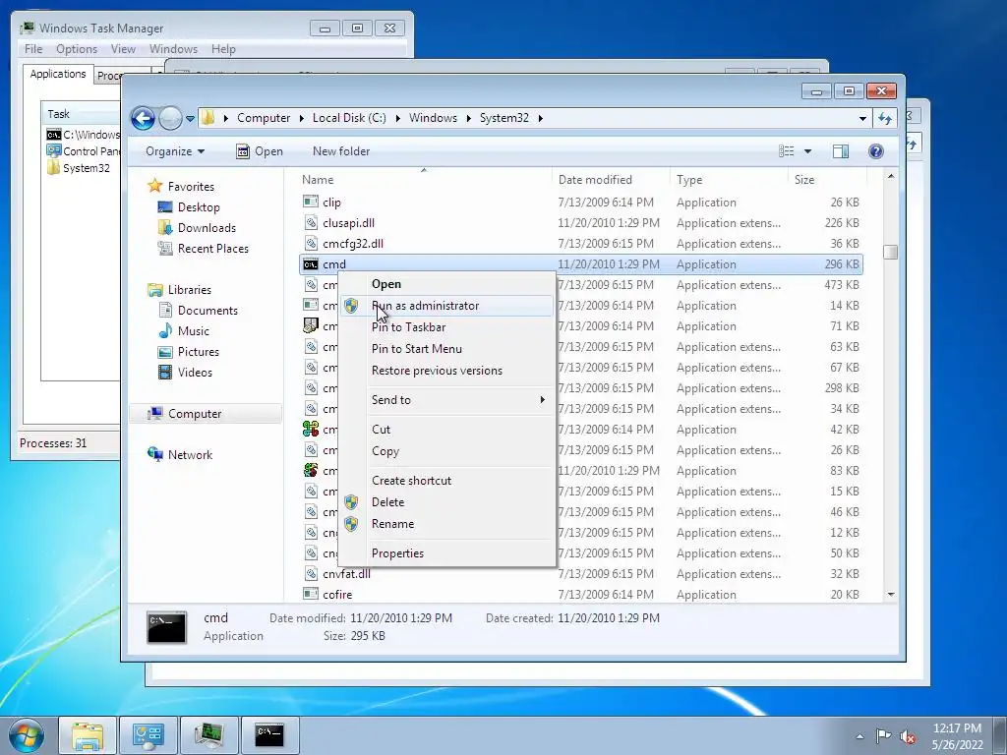Screen dimensions: 1007x755
Task: Click the Forward navigation arrow in Explorer
Action: [170, 118]
